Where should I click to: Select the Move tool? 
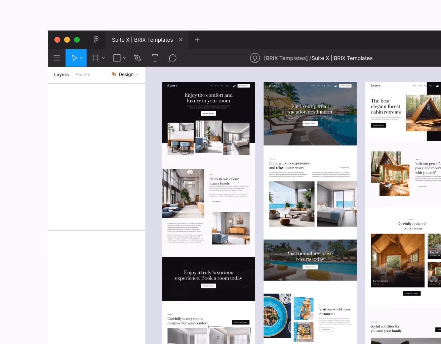74,58
